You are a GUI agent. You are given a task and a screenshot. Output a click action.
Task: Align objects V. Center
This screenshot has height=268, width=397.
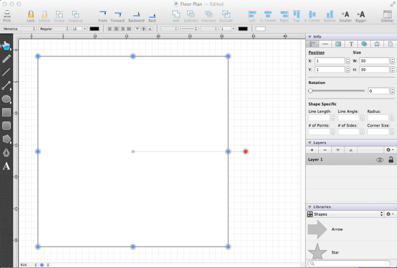(312, 16)
